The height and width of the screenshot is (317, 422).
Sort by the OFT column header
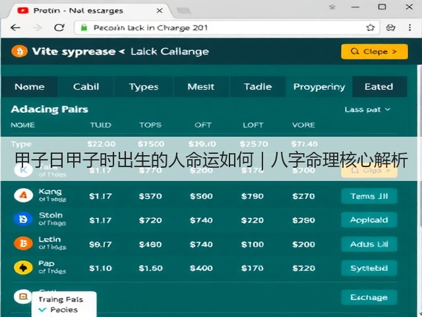pos(203,125)
